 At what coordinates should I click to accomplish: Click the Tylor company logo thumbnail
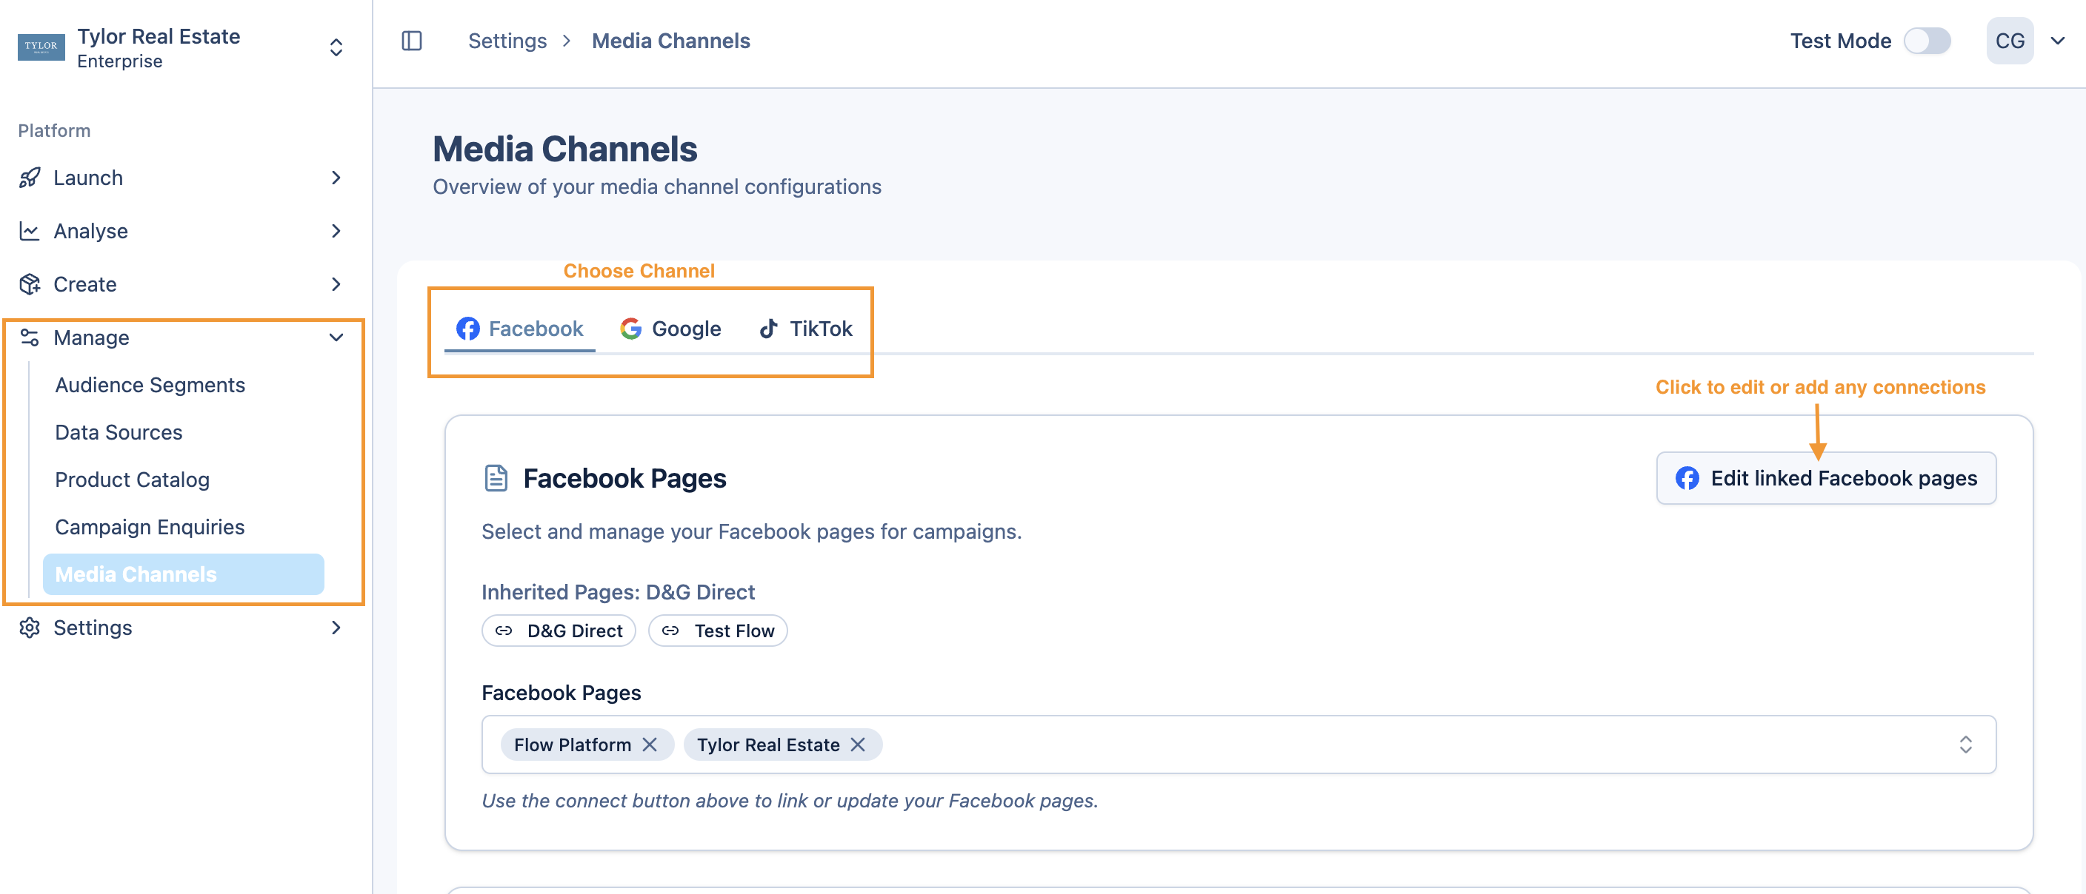pyautogui.click(x=41, y=47)
